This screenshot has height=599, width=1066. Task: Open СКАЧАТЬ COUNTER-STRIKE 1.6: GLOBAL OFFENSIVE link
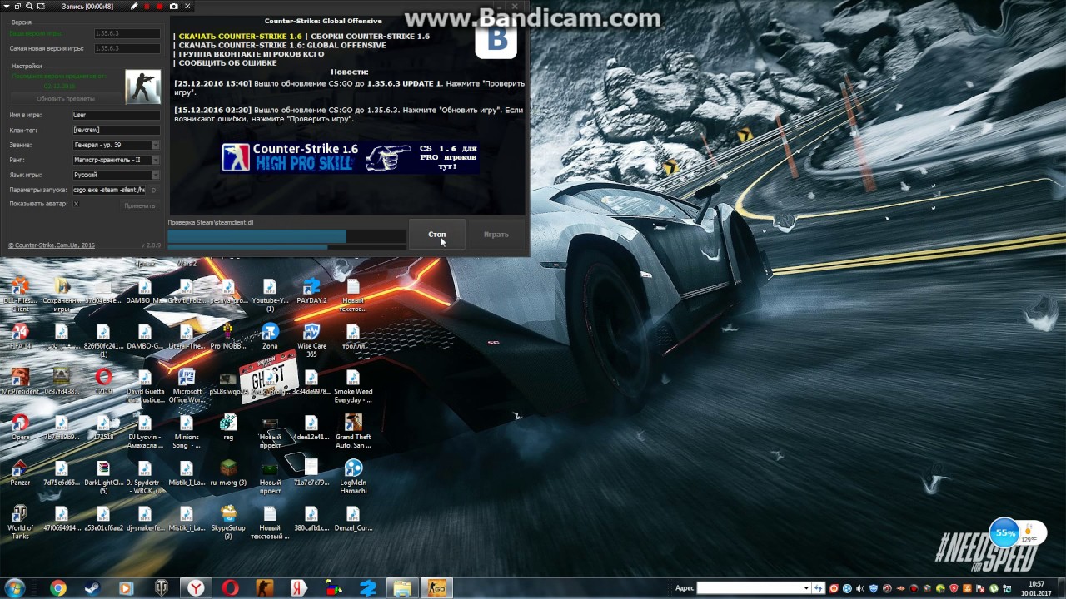click(x=282, y=45)
